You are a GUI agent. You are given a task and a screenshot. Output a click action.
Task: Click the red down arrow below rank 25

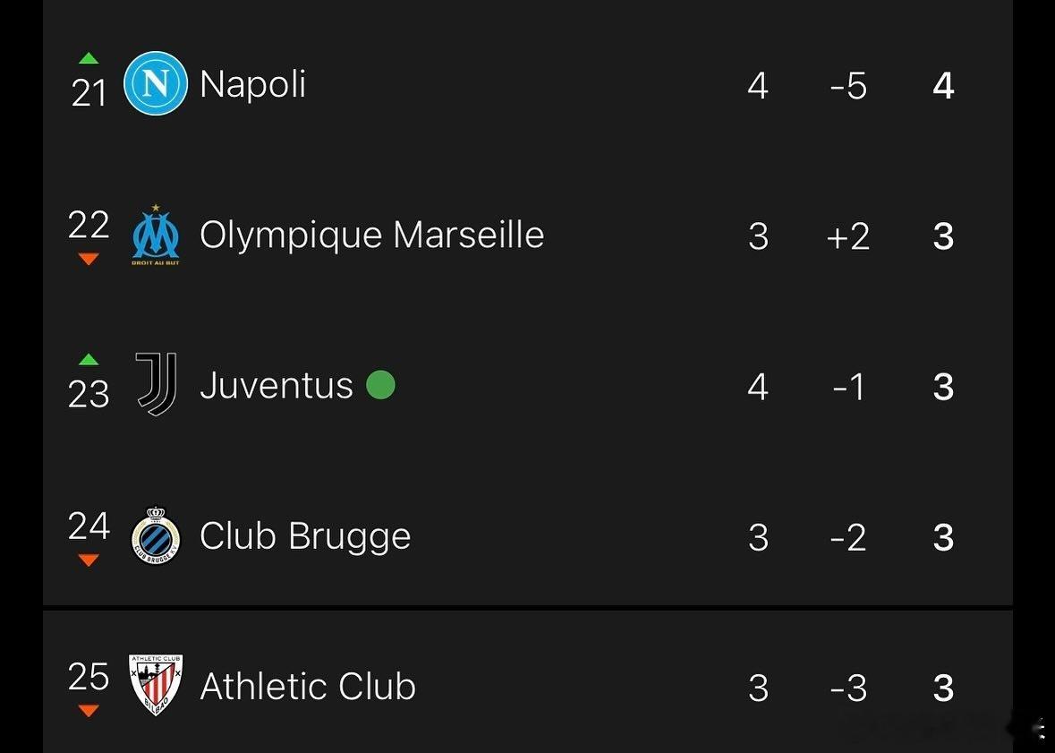[89, 711]
